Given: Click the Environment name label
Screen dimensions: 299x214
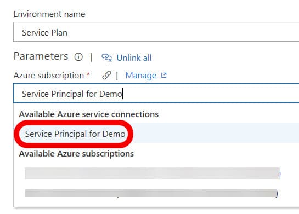Looking at the screenshot, I should (49, 14).
